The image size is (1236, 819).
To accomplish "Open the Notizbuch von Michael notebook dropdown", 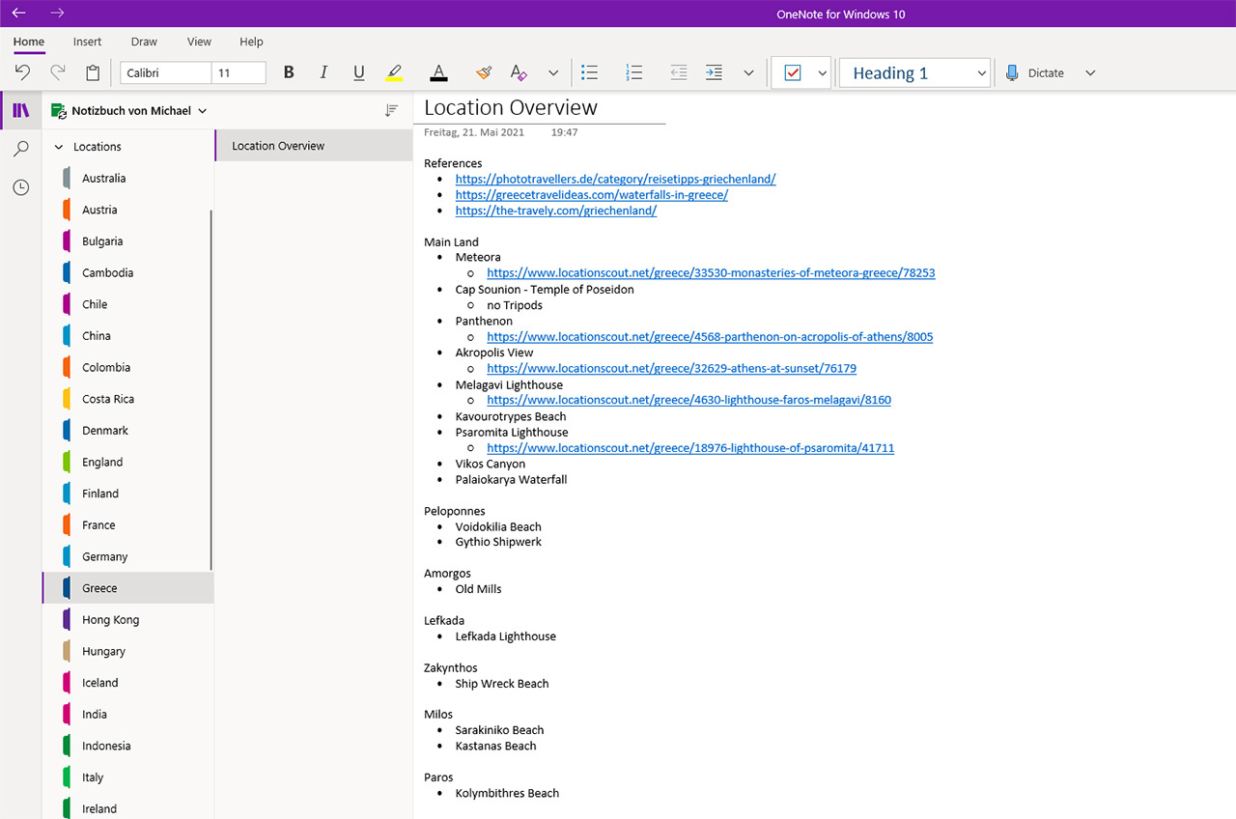I will coord(129,111).
